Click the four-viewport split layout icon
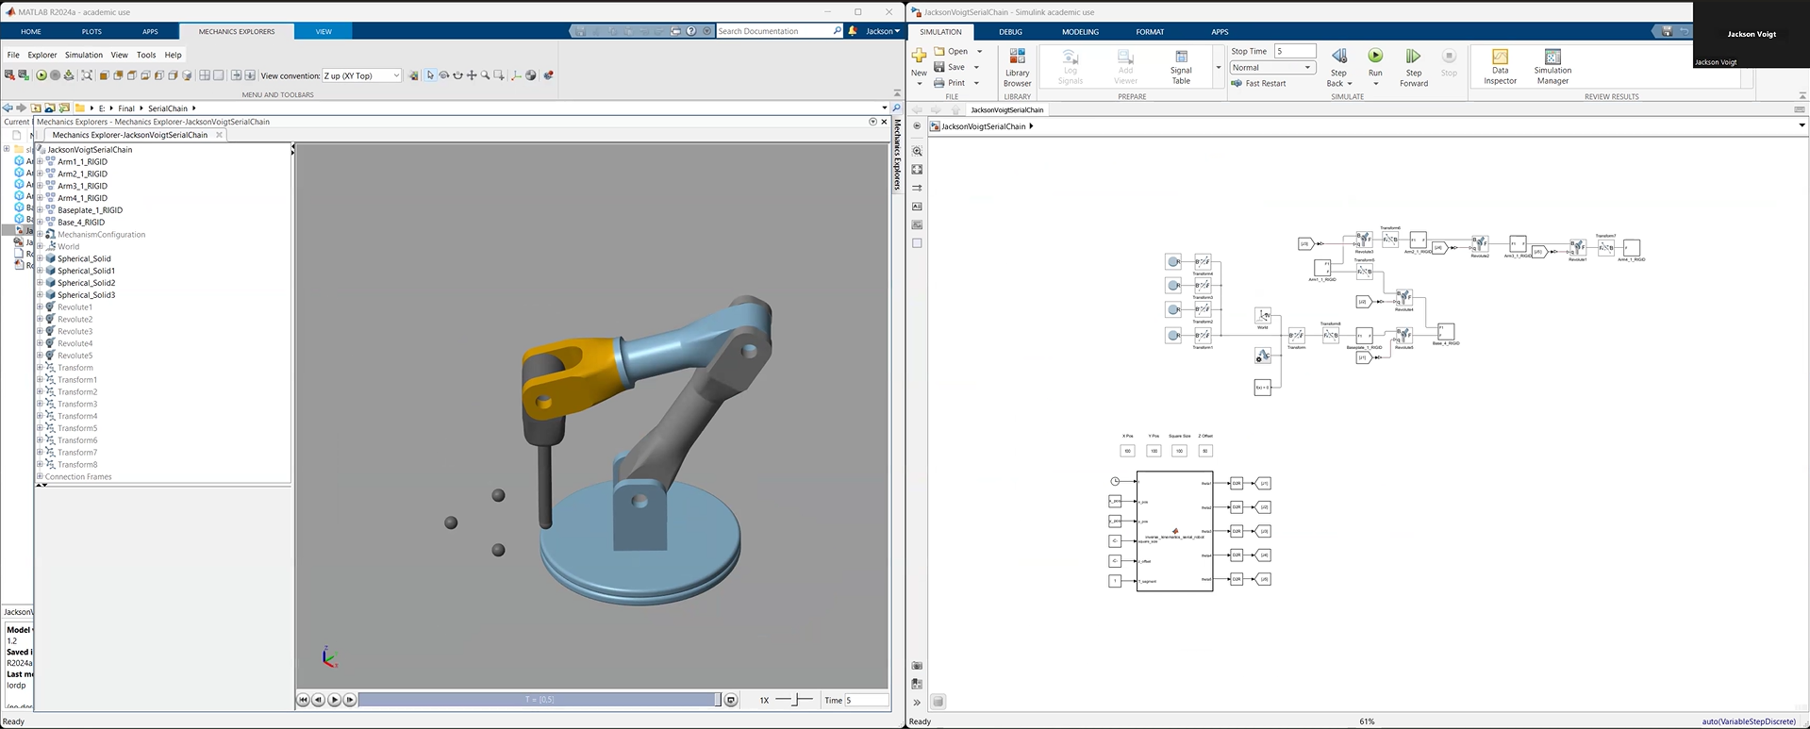1810x729 pixels. pyautogui.click(x=205, y=75)
